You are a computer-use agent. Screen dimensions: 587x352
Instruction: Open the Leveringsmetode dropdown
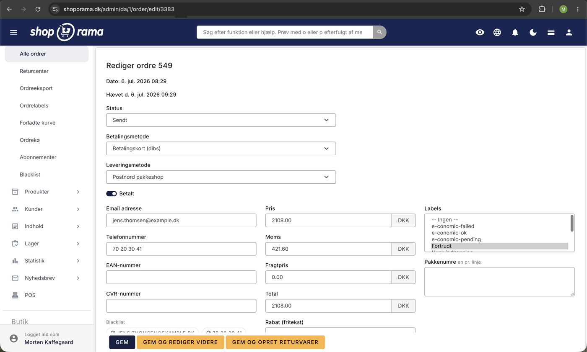[221, 177]
